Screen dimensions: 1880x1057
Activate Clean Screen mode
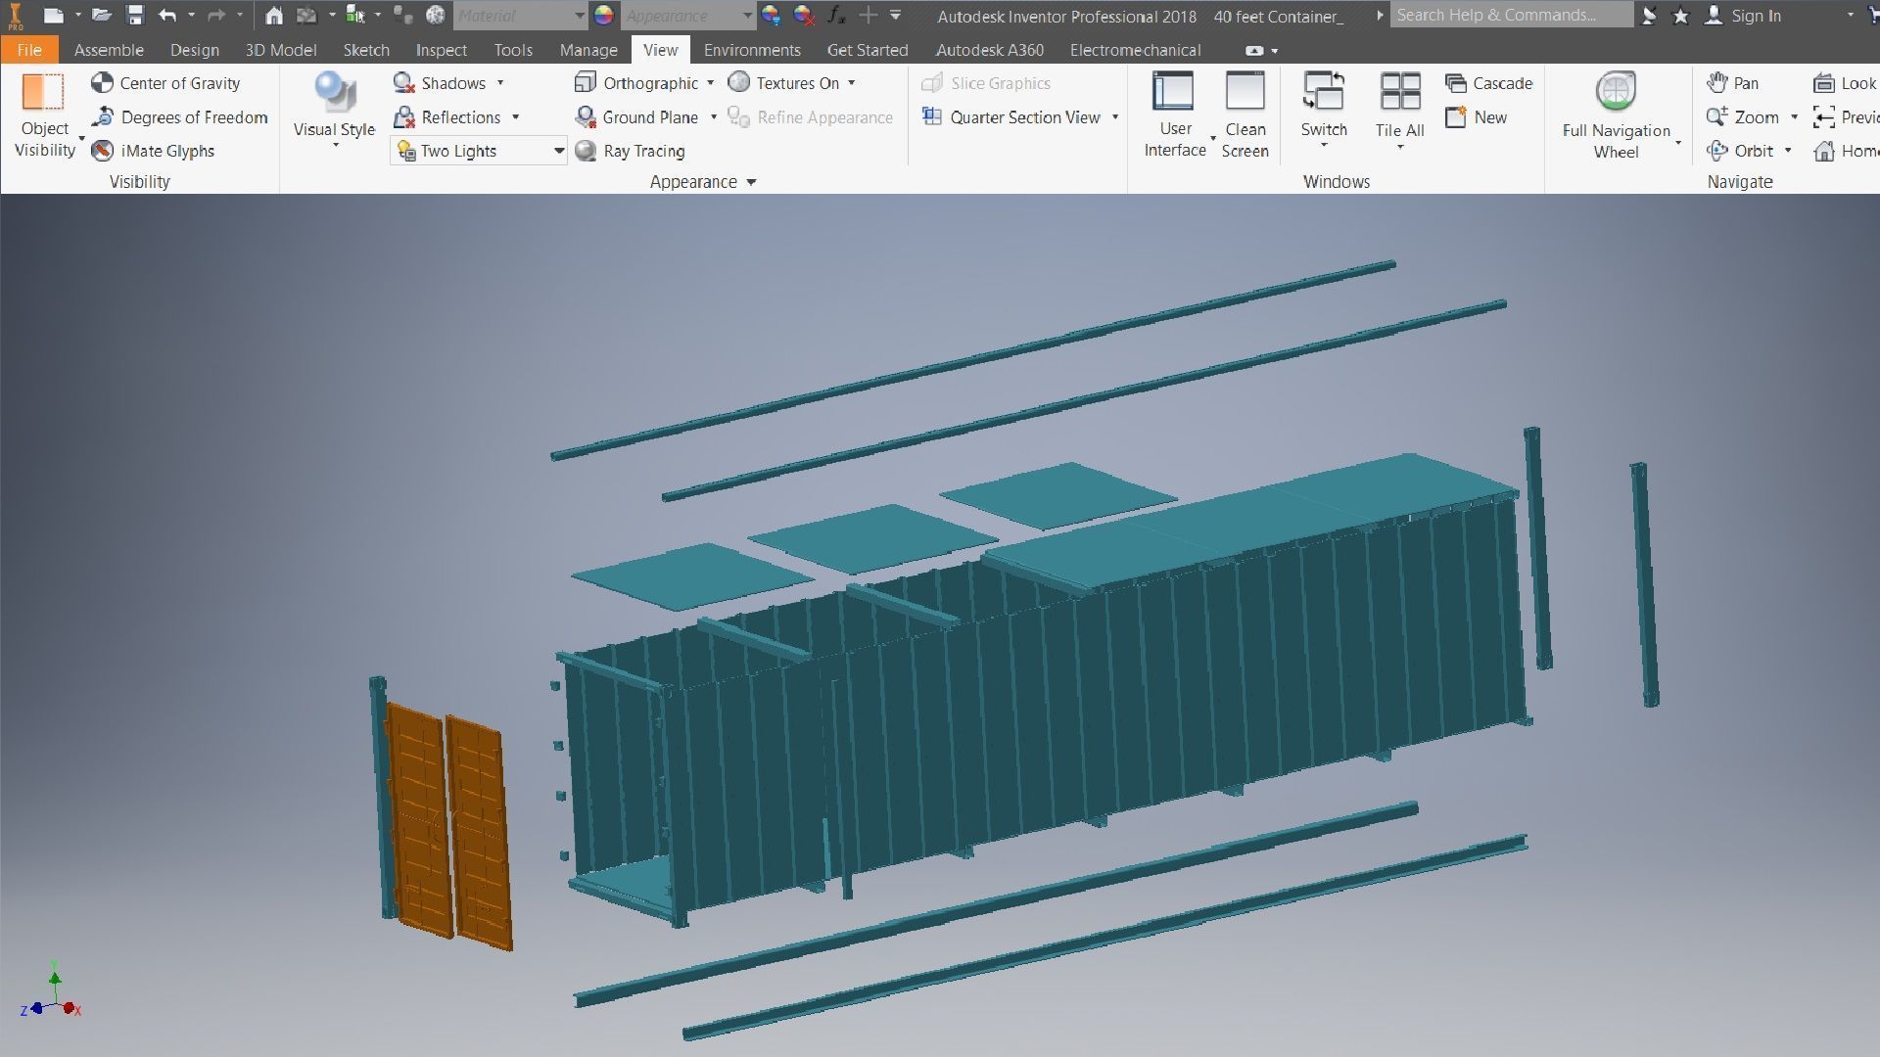(1245, 114)
